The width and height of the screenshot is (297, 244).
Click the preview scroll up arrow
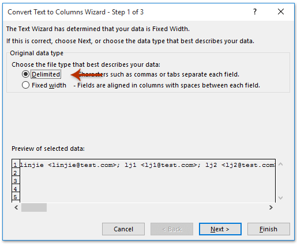coord(280,164)
